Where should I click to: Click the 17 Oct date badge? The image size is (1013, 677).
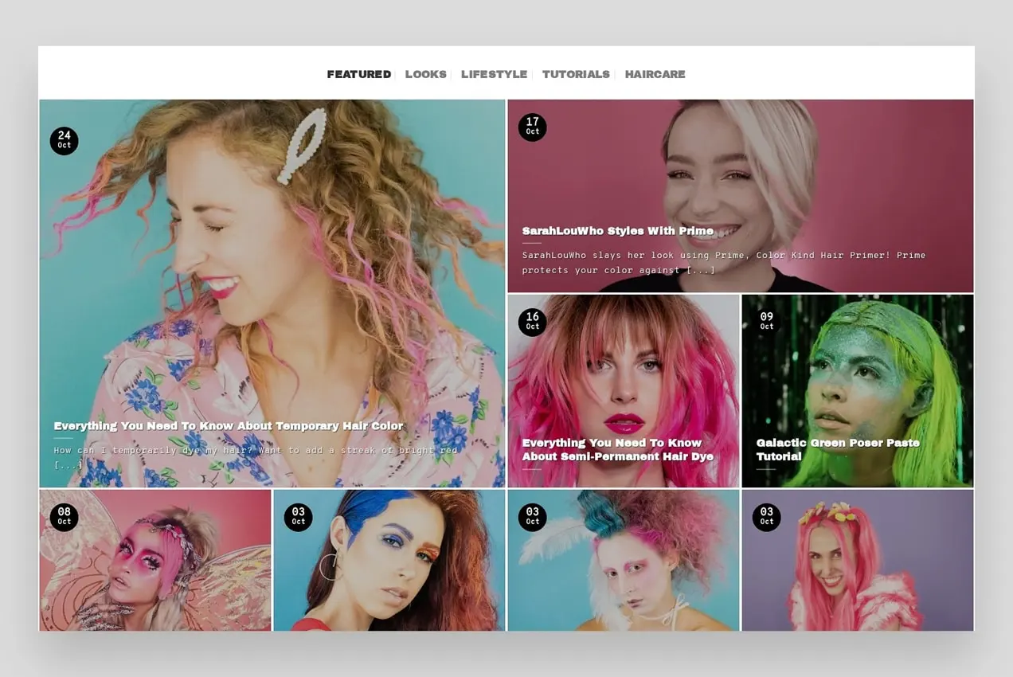532,127
